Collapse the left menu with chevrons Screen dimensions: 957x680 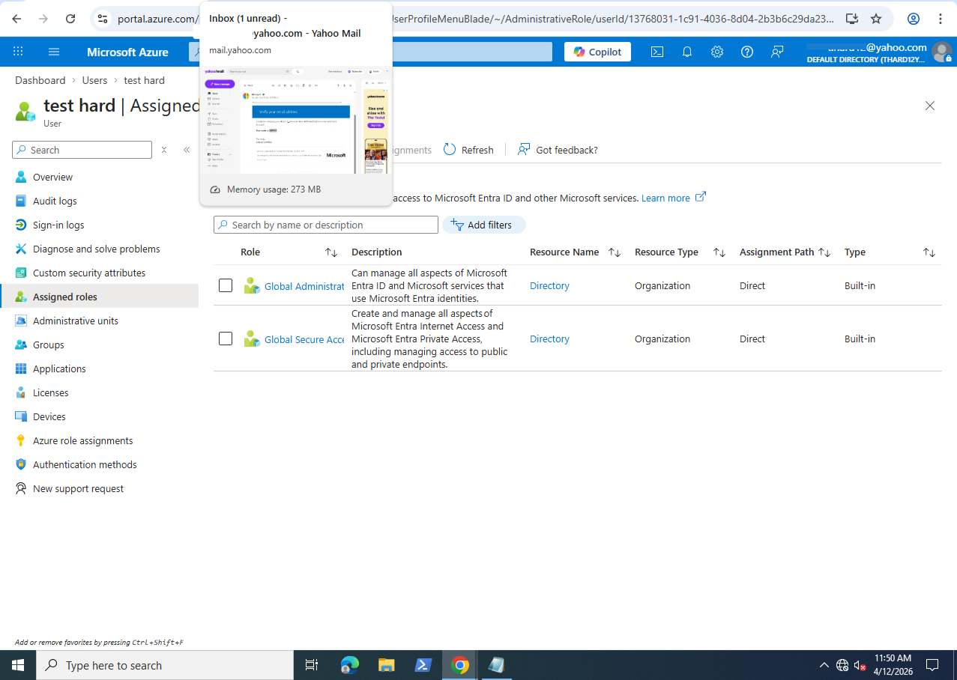[187, 150]
